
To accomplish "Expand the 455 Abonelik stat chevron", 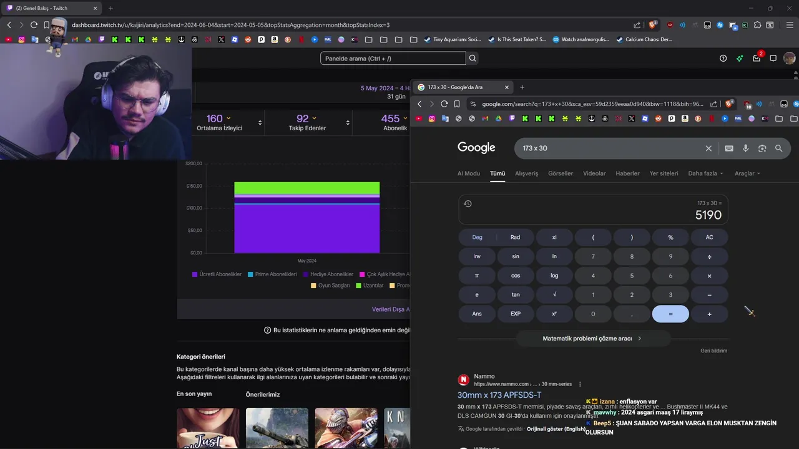I will click(404, 118).
